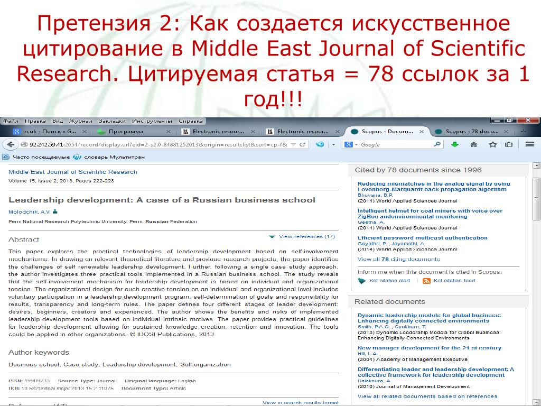Open author link Gayathri, P.

(x=373, y=243)
